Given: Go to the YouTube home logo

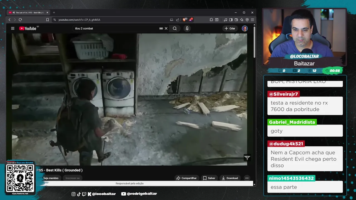Looking at the screenshot, I should [x=28, y=28].
